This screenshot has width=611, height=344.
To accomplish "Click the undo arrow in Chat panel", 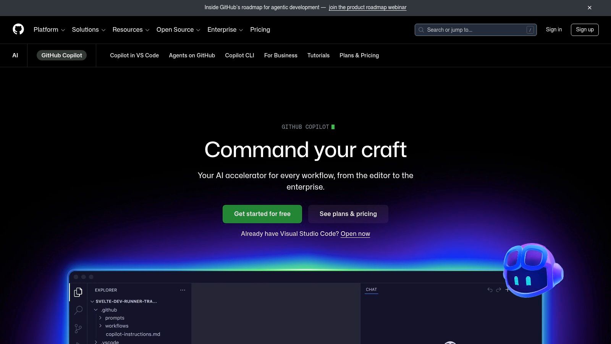I will click(490, 290).
